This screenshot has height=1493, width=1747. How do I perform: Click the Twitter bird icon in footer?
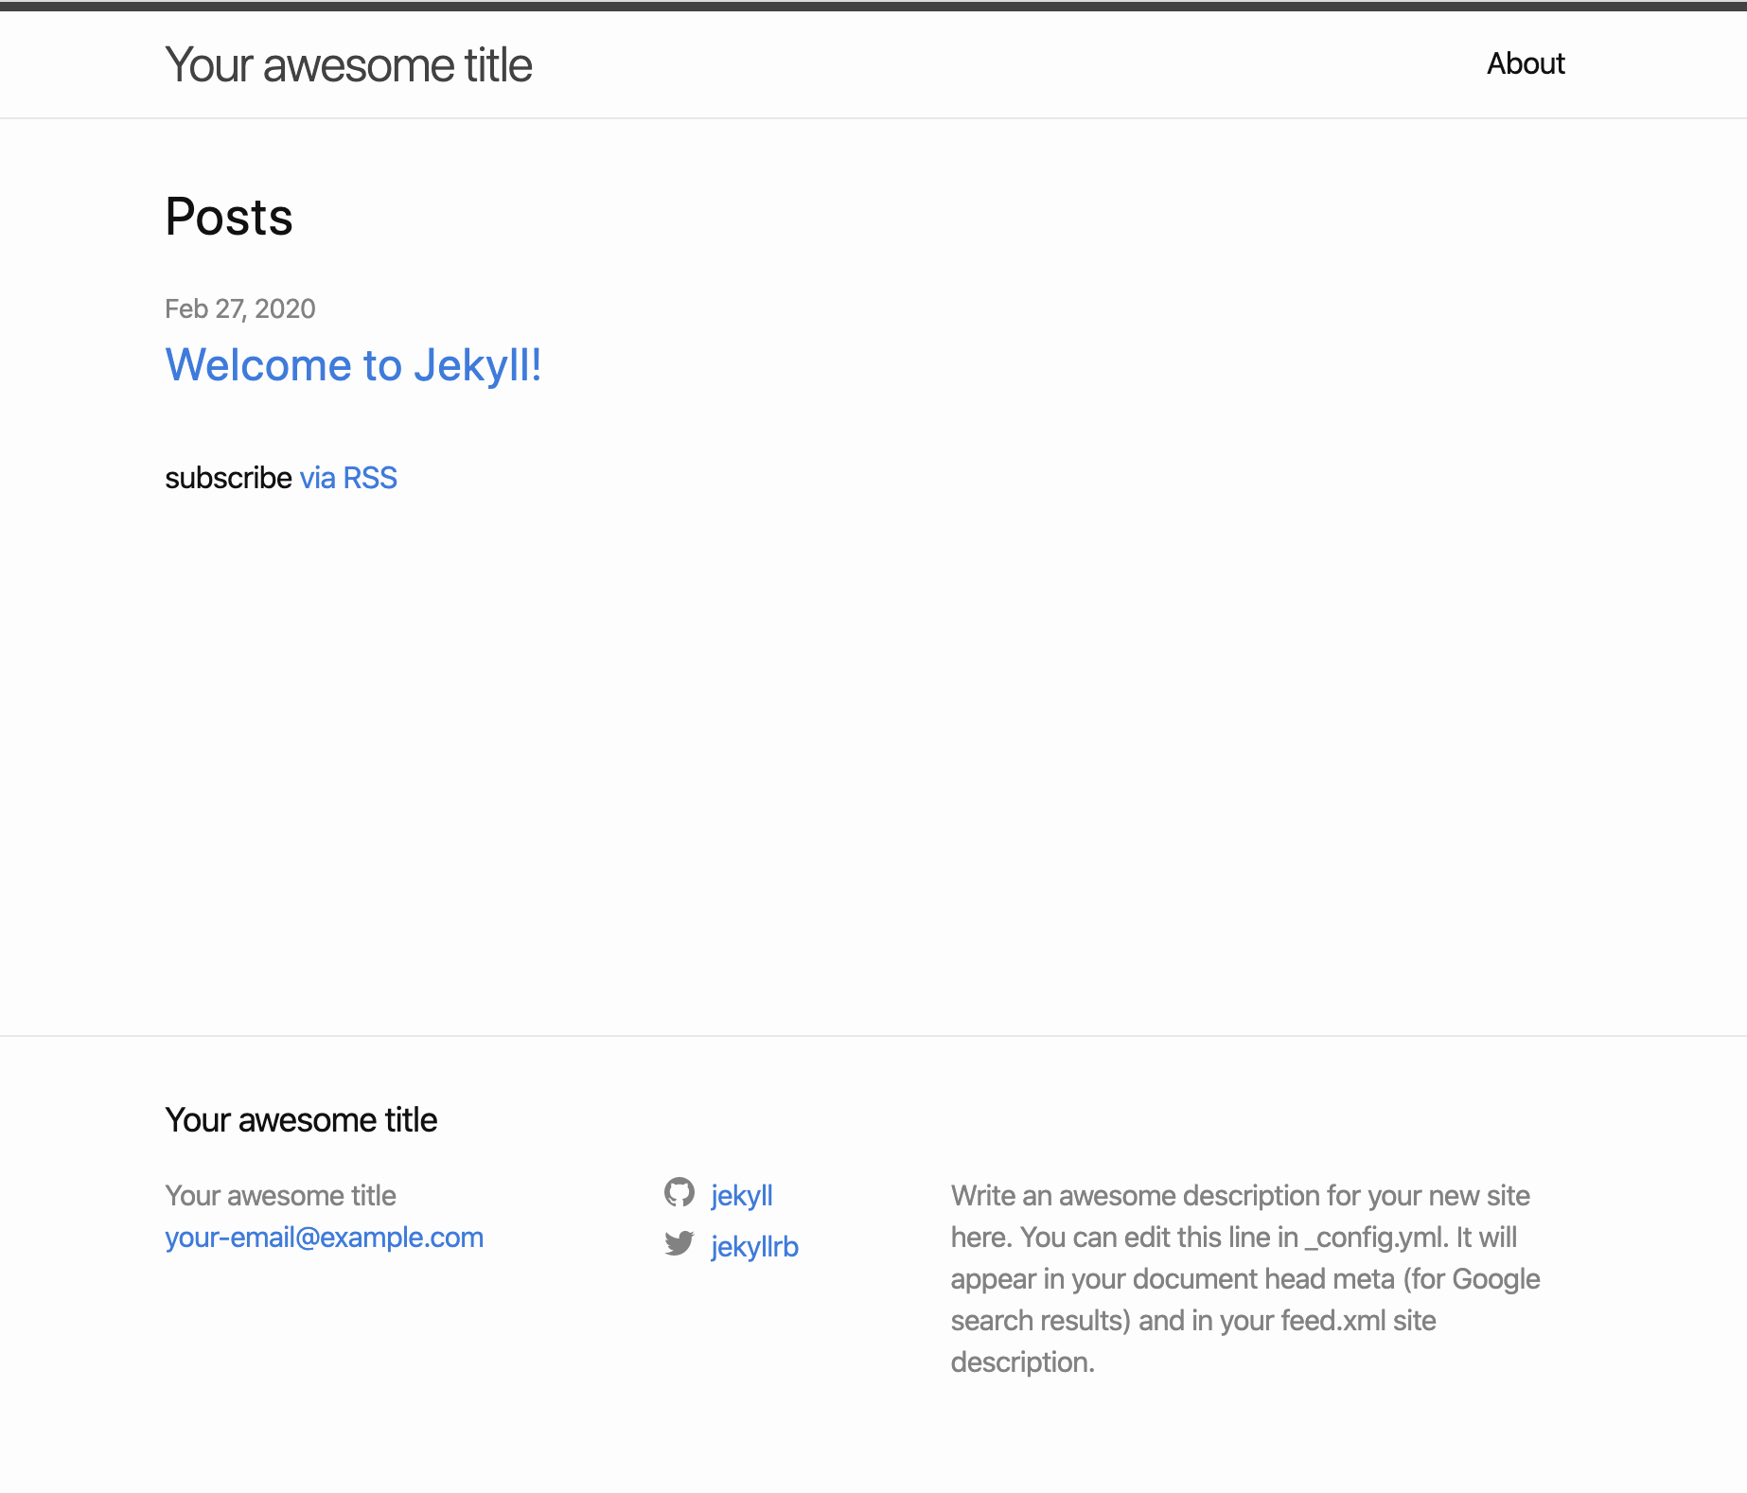(x=679, y=1244)
